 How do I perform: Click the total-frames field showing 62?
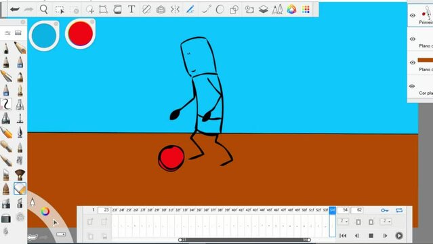tap(357, 210)
